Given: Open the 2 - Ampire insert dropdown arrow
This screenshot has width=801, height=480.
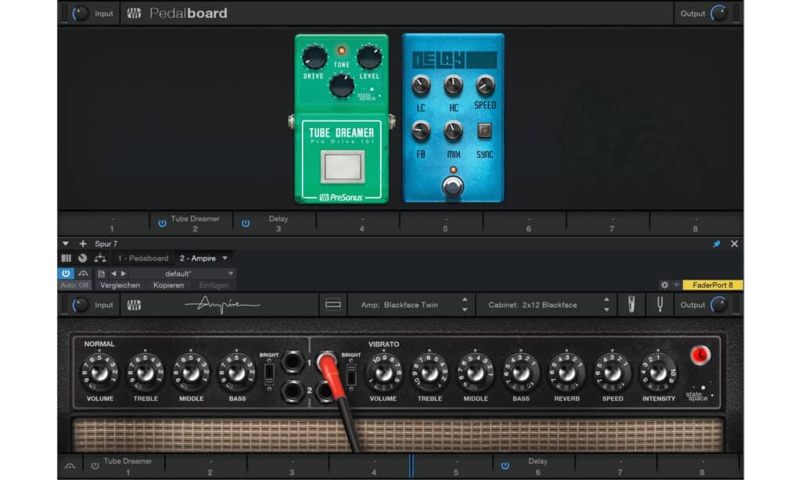Looking at the screenshot, I should tap(224, 259).
